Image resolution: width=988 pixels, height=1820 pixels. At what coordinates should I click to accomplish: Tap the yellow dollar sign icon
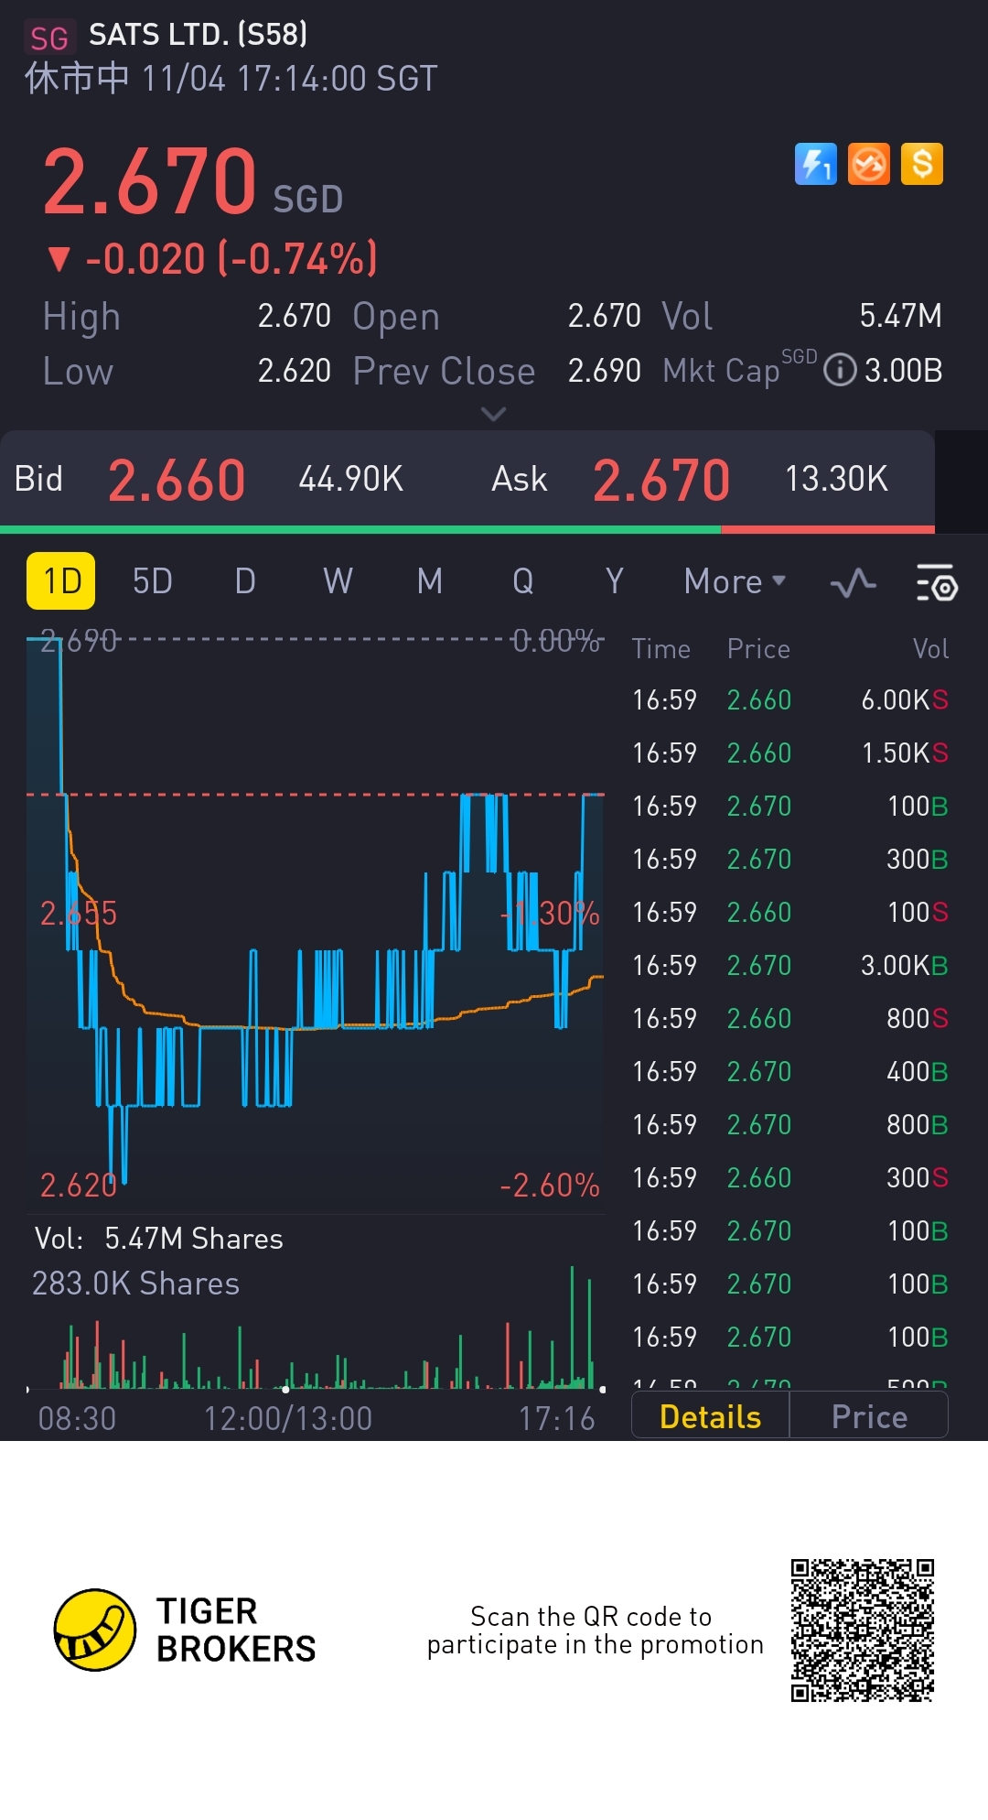pyautogui.click(x=922, y=165)
